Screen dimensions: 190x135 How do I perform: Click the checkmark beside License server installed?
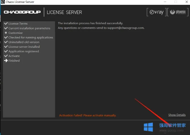(x=6, y=47)
